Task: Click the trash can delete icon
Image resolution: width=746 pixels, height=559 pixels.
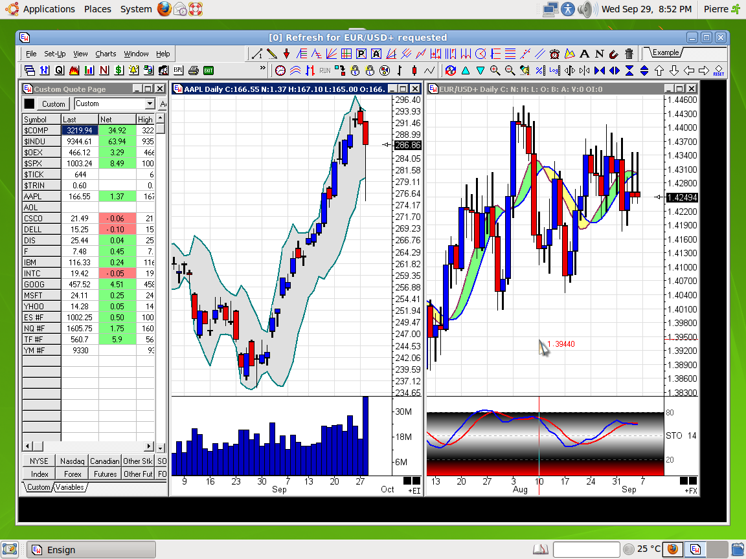Action: click(x=628, y=54)
